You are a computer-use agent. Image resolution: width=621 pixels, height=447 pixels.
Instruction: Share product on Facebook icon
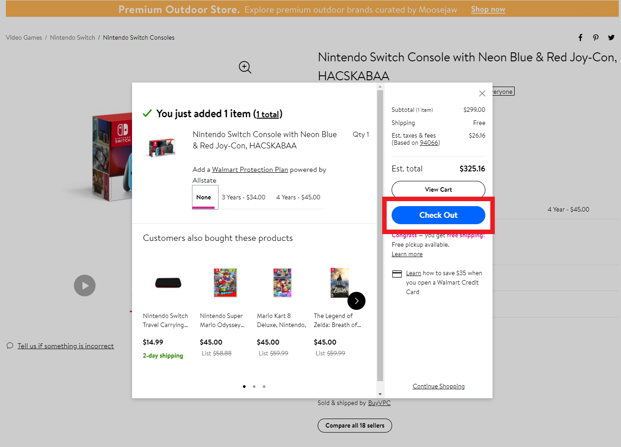point(580,37)
